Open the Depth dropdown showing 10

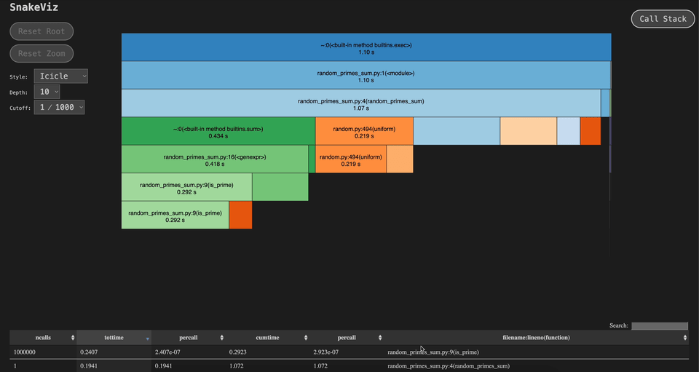point(47,92)
